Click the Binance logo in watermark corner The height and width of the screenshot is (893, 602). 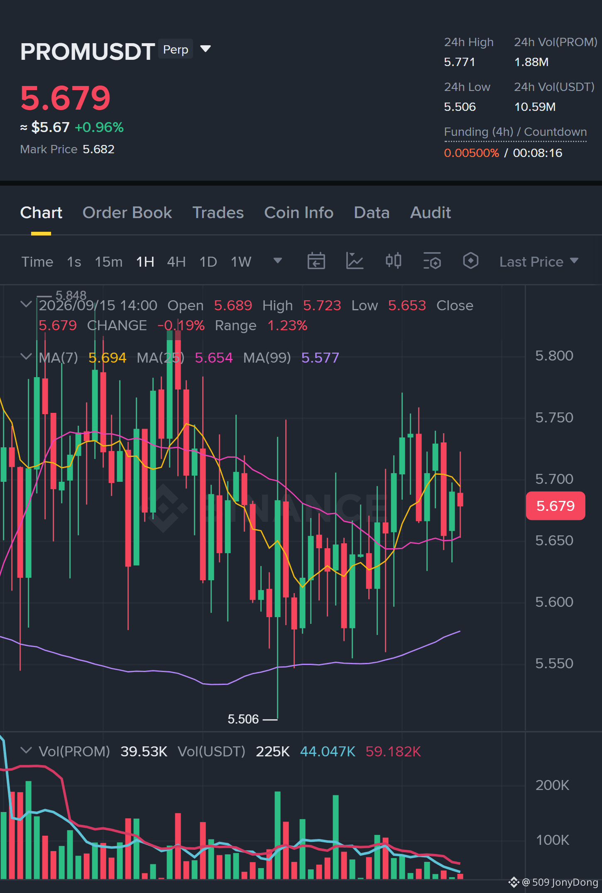click(514, 882)
